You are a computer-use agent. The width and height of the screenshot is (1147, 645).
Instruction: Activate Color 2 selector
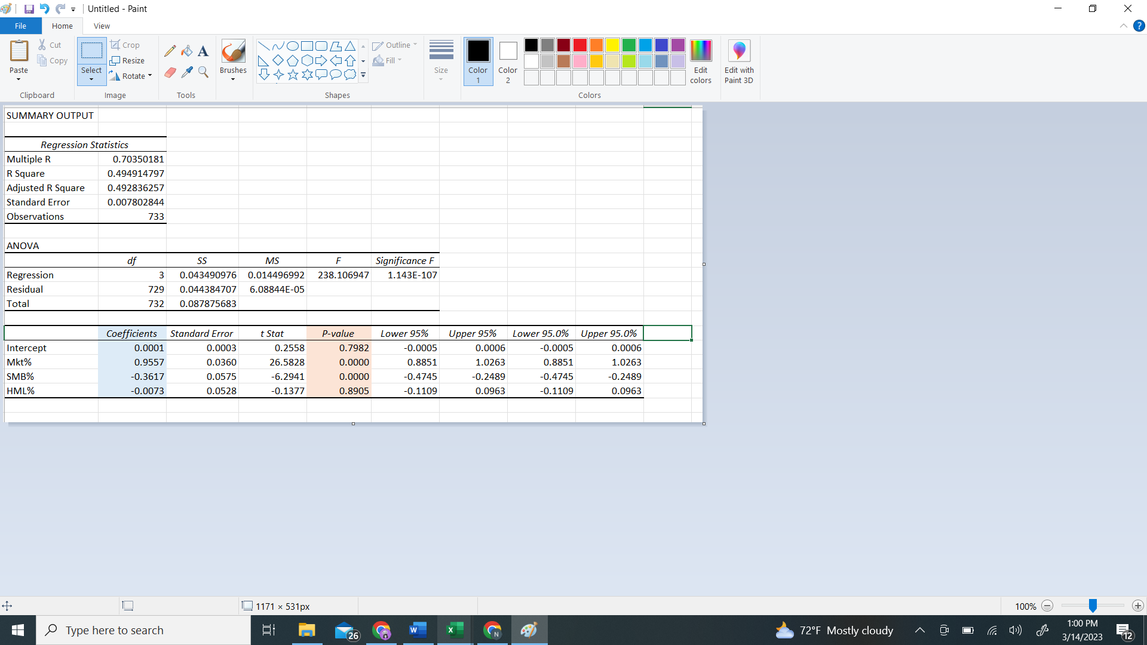coord(508,62)
